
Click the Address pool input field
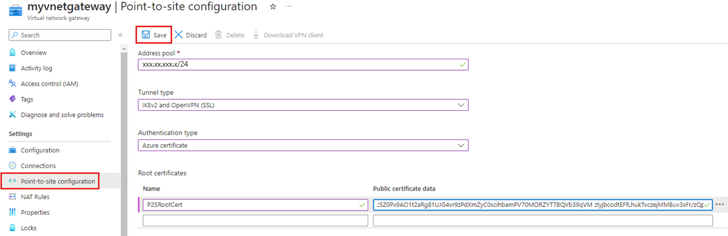coord(303,64)
